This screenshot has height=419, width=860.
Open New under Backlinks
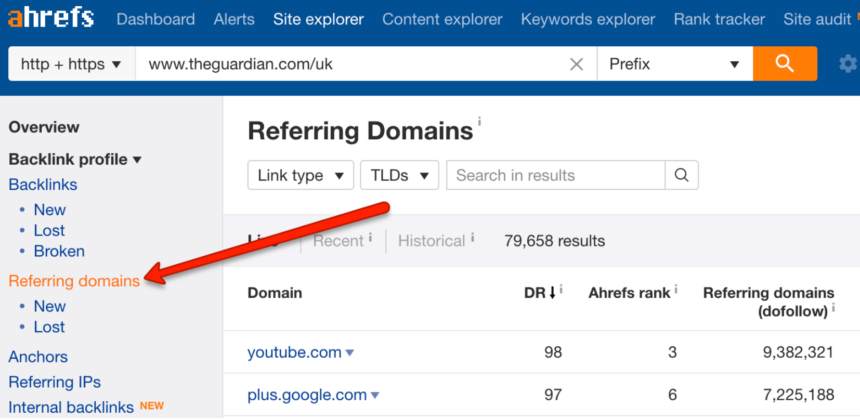point(49,209)
